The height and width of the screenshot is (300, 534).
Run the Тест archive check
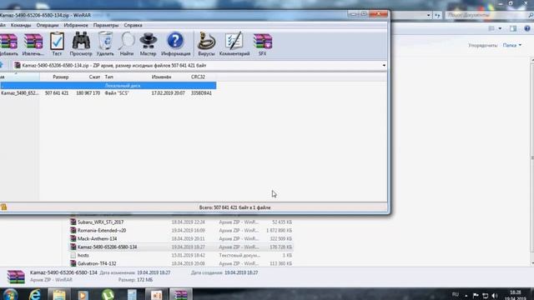pos(57,44)
